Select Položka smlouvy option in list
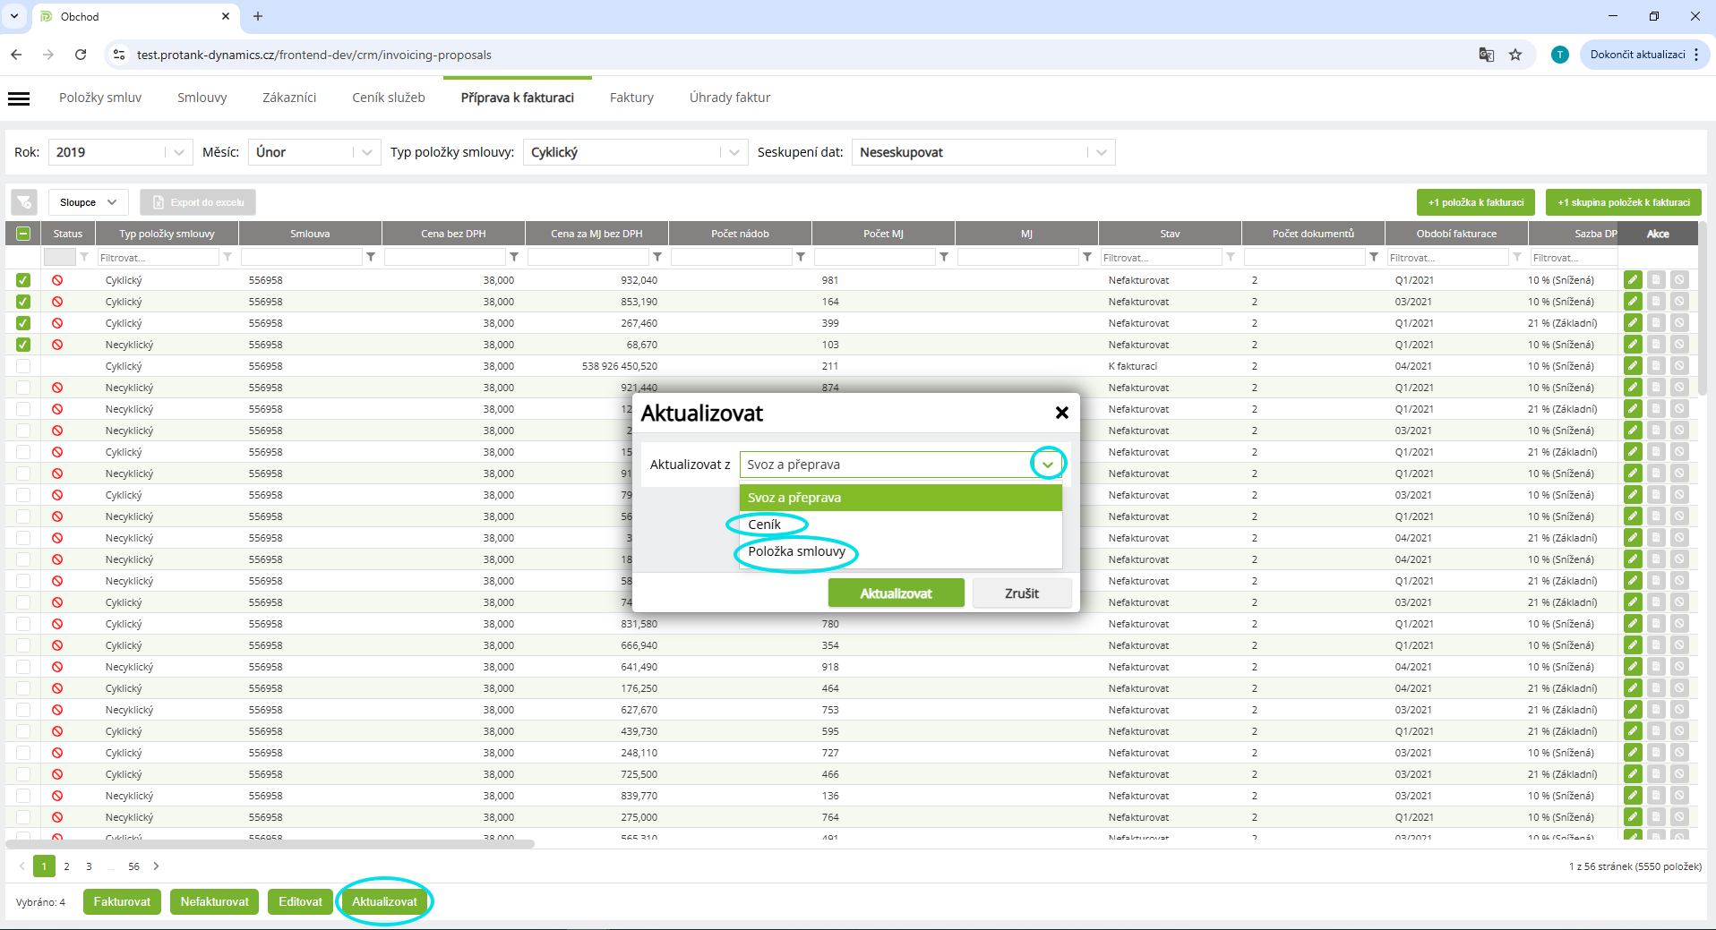Screen dimensions: 1716x930 tap(901, 551)
